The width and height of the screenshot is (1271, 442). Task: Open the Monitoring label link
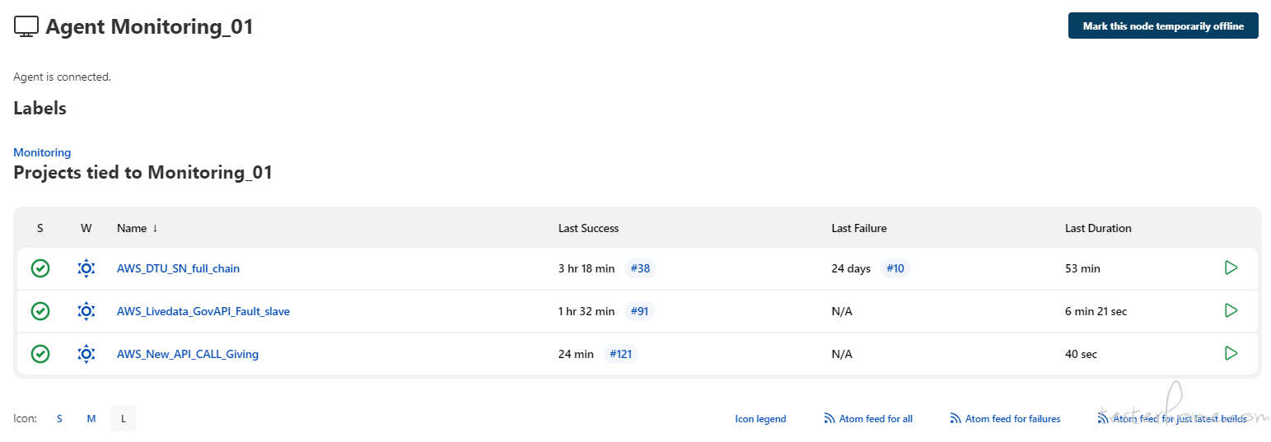(42, 152)
